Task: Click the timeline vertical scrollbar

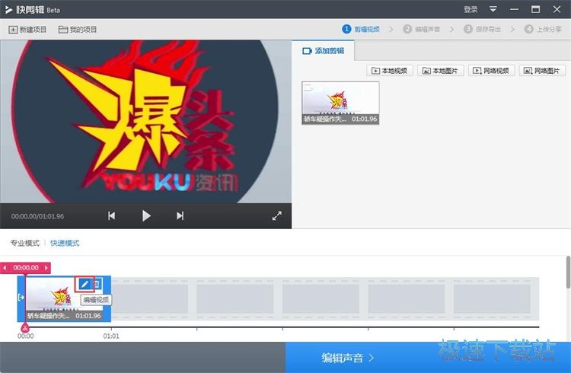Action: tap(568, 272)
